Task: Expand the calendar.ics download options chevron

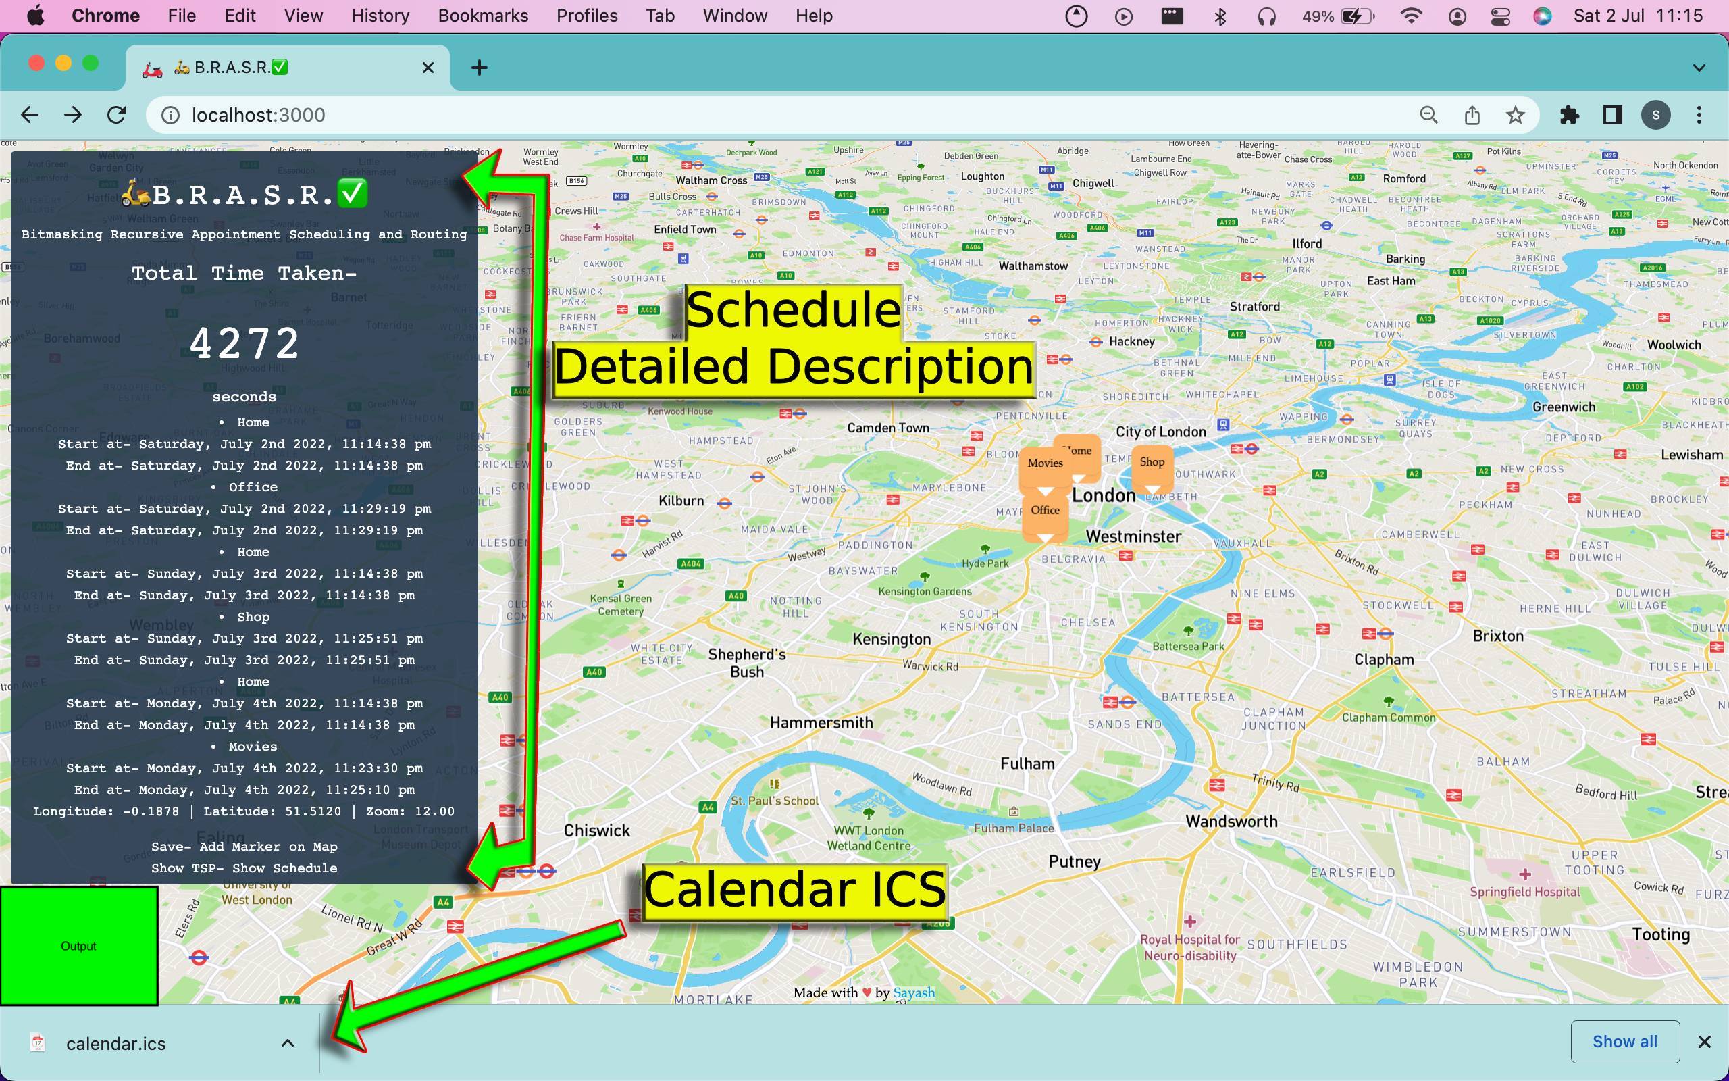Action: point(287,1043)
